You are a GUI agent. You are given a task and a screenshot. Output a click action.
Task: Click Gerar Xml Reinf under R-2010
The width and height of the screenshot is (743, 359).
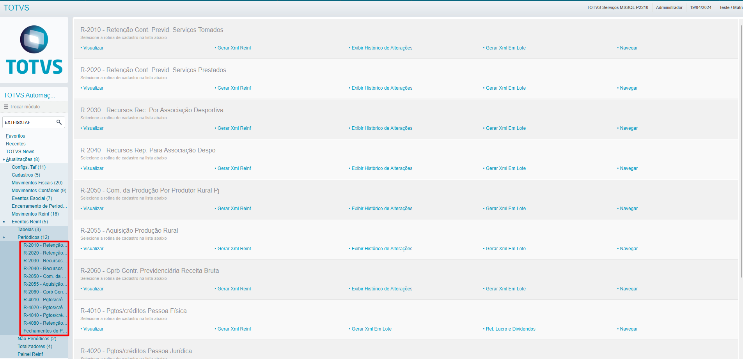coord(234,48)
